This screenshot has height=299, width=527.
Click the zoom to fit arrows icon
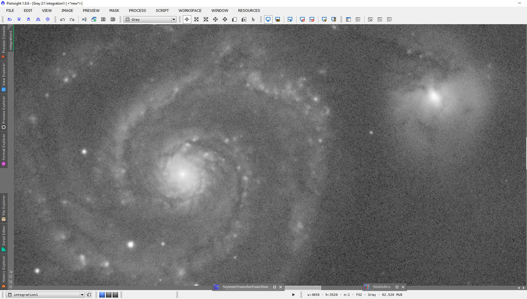196,20
